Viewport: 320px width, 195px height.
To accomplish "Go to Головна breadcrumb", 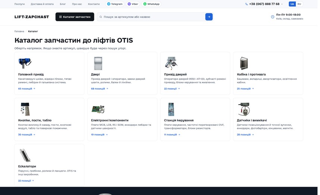I will (19, 31).
